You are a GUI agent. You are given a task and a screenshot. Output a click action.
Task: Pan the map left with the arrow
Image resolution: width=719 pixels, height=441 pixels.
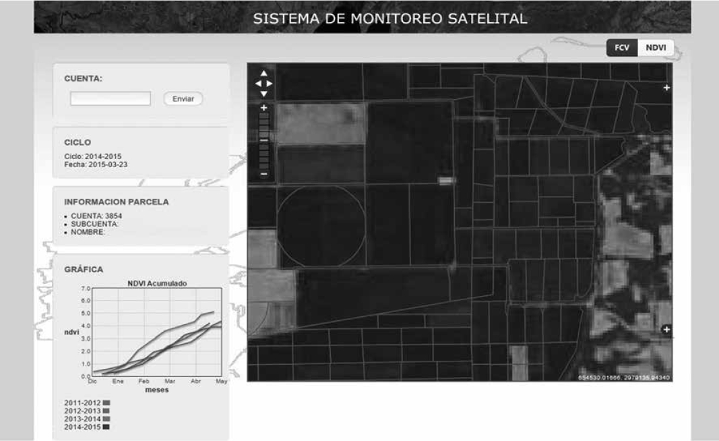(x=259, y=84)
